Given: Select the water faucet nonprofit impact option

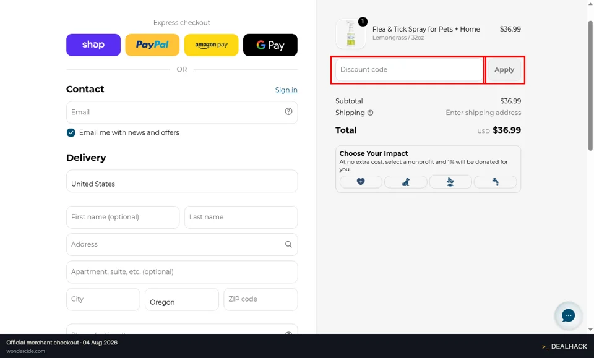Looking at the screenshot, I should point(495,182).
